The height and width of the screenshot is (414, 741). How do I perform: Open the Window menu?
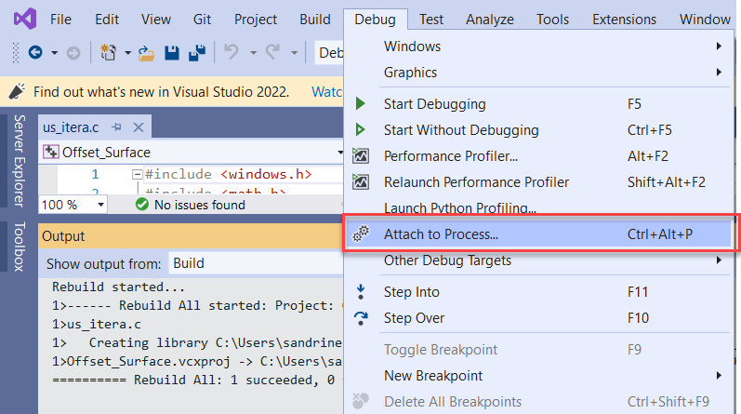(x=705, y=20)
